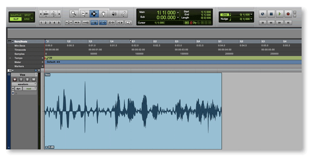Recall zoom preset 5
313x160 pixels.
pos(59,23)
